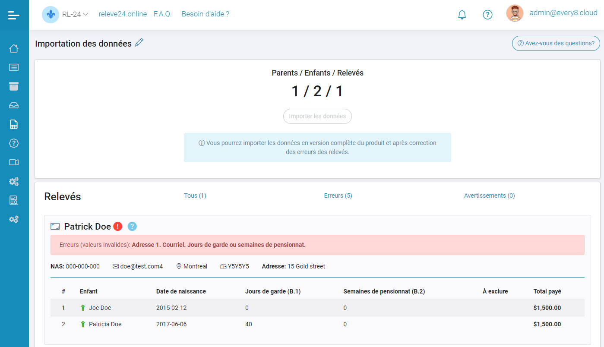Click the blue question icon next to Patrick Doe

132,226
